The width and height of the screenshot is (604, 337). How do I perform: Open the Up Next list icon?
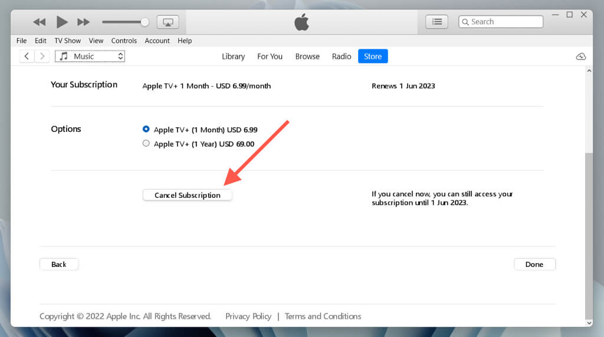436,22
